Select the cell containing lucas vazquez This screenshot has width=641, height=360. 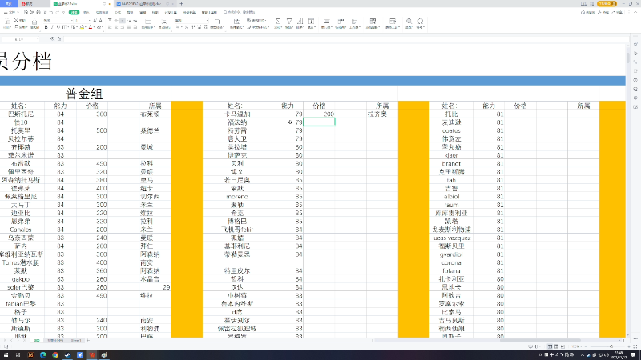[451, 238]
